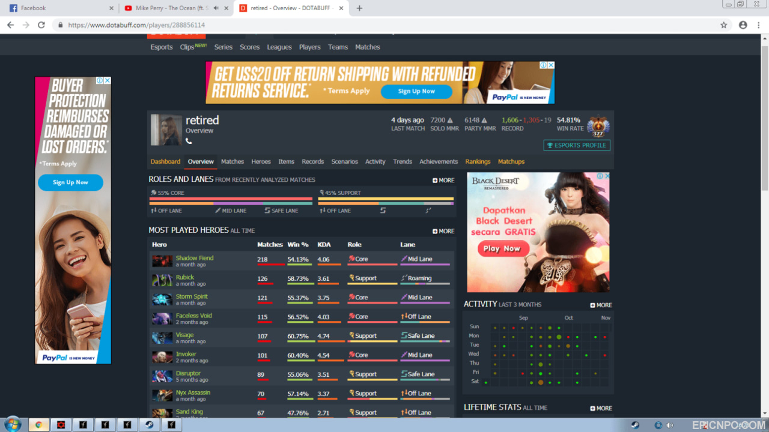The width and height of the screenshot is (769, 432).
Task: Click the Shadow Fiend hero portrait icon
Action: (162, 261)
